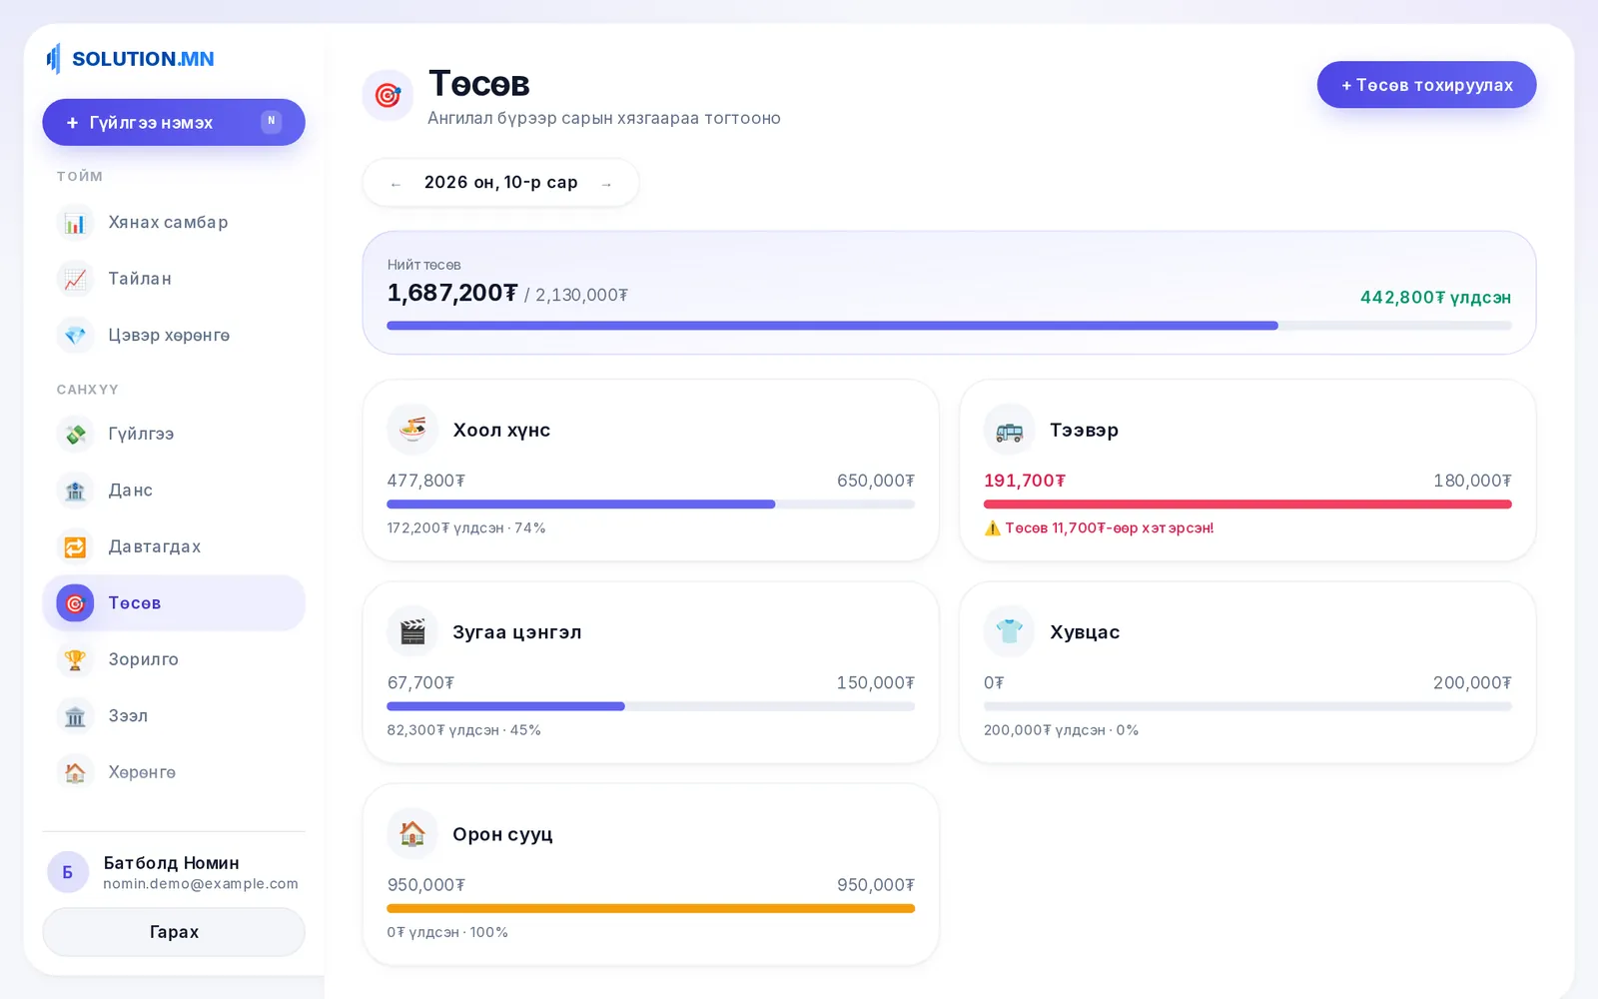Viewport: 1598px width, 999px height.
Task: Click the nomin.demo@example.com email
Action: click(x=201, y=884)
